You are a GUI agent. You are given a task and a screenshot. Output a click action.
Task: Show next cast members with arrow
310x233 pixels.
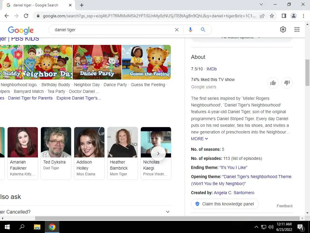(x=158, y=153)
